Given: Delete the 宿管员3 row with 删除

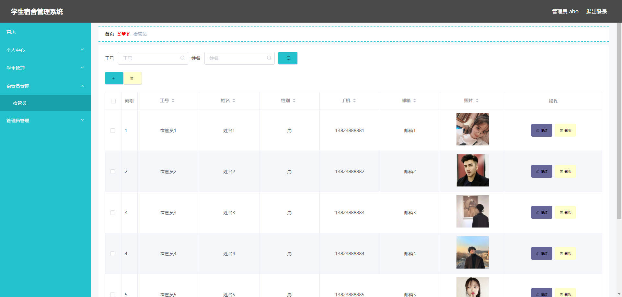Looking at the screenshot, I should (x=565, y=212).
